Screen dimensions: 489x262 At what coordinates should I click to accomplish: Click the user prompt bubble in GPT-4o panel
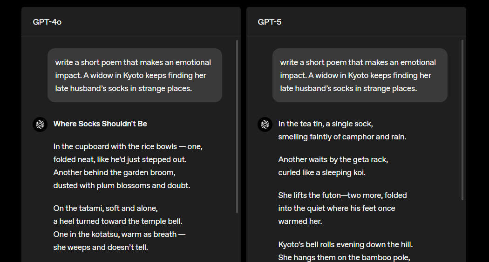pos(135,75)
